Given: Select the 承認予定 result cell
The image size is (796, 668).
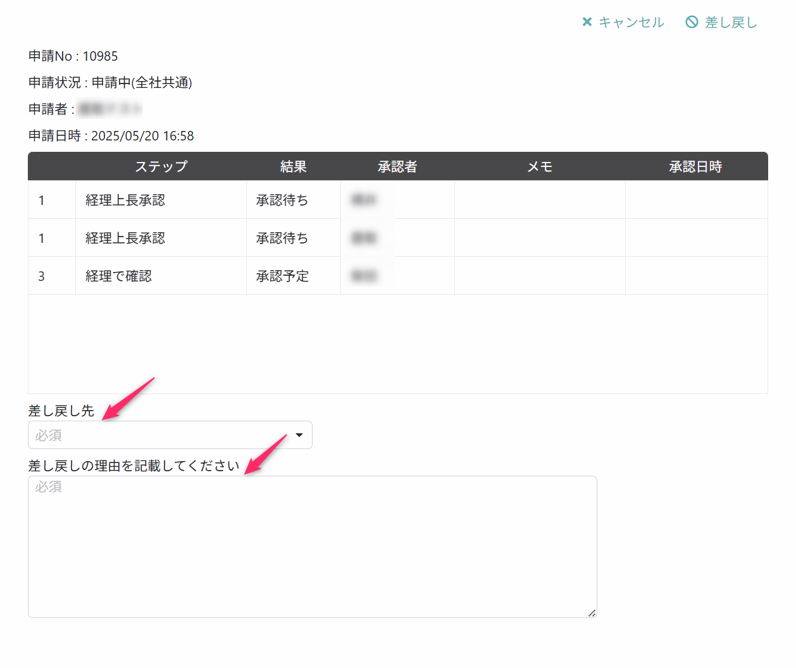Looking at the screenshot, I should [294, 276].
